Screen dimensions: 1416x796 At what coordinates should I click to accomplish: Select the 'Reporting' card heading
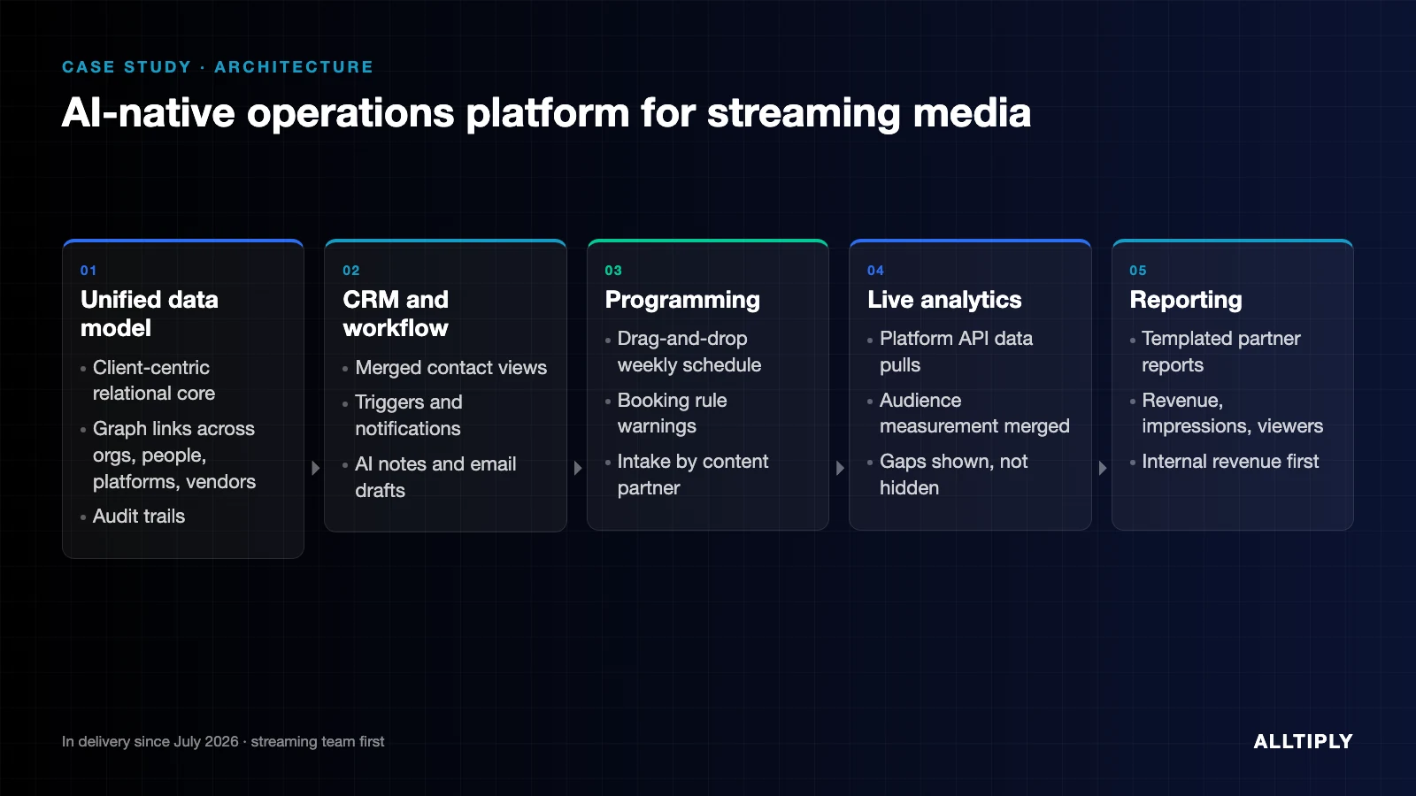tap(1186, 300)
